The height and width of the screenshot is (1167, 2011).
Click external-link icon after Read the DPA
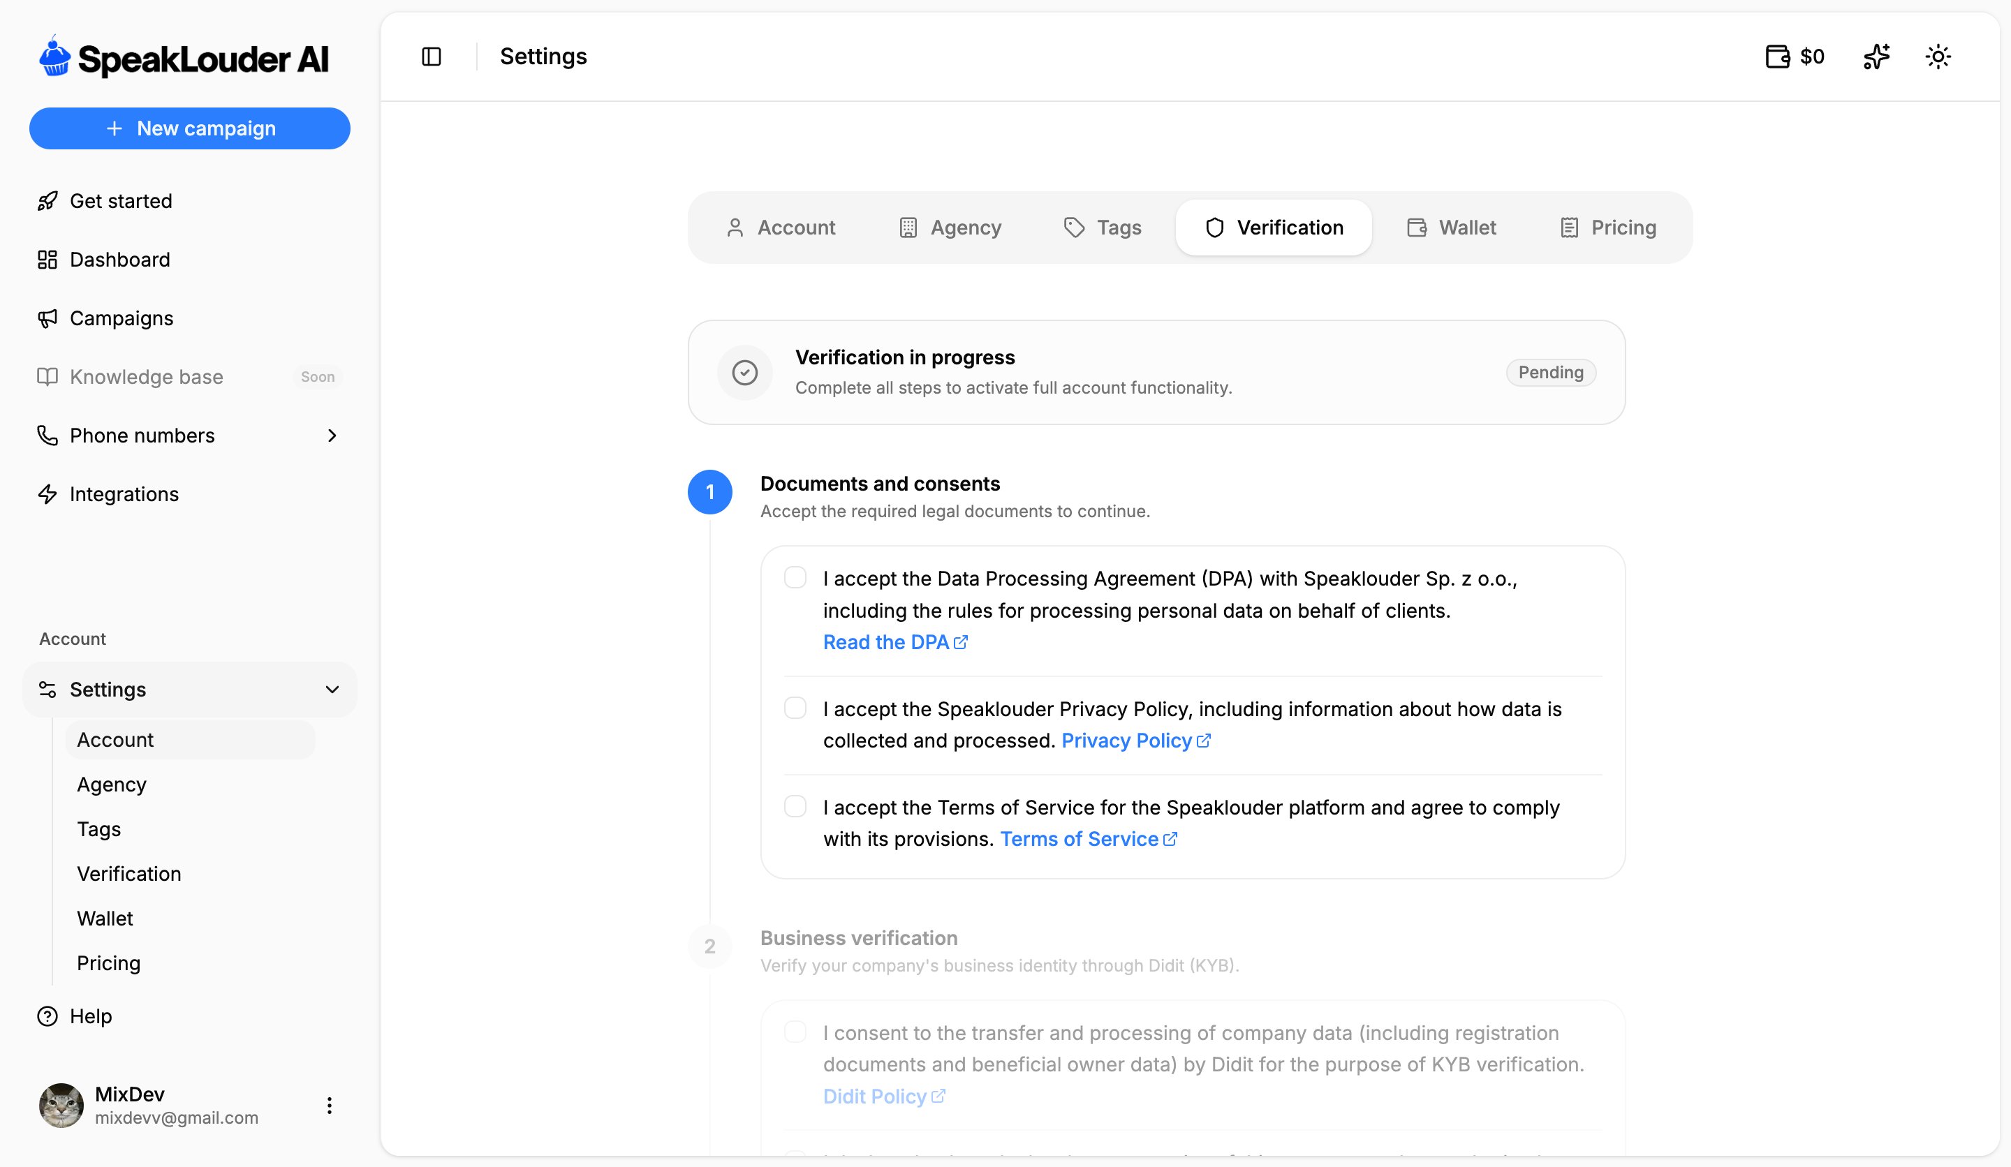click(961, 642)
